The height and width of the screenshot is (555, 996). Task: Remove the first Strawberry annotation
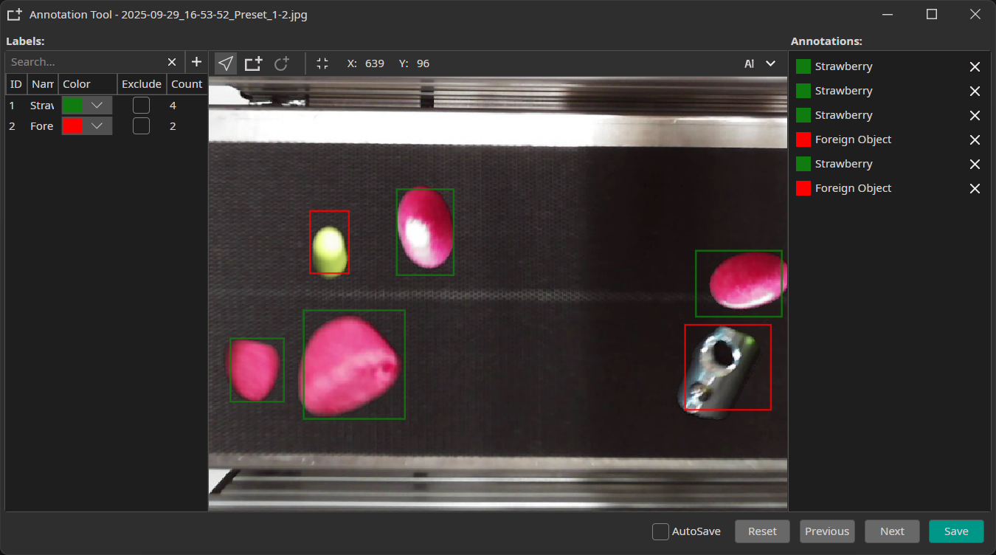pyautogui.click(x=975, y=66)
